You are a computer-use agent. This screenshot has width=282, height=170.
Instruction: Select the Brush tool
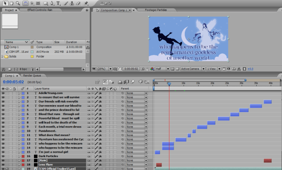(66, 3)
